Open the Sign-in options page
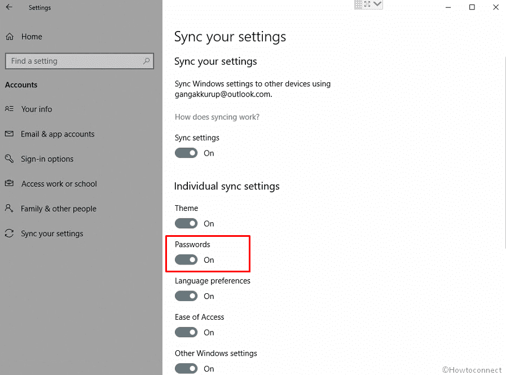 point(47,158)
